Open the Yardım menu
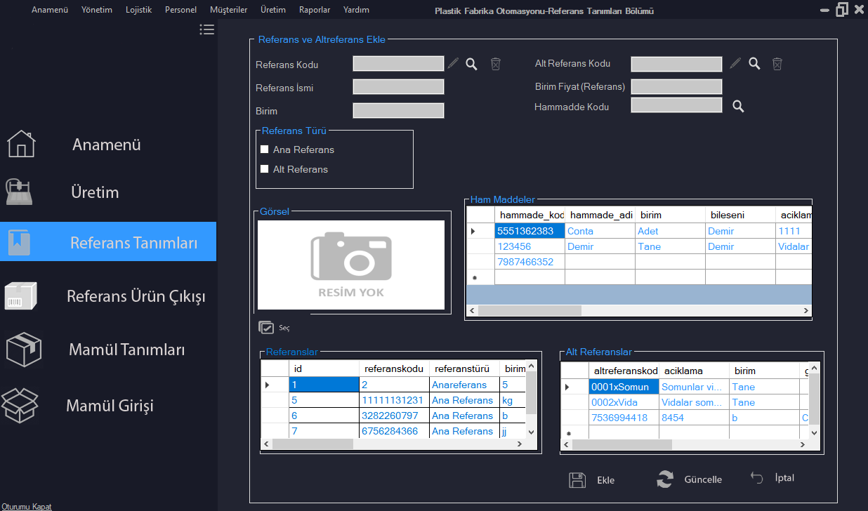Screen dimensions: 868x511 click(x=356, y=10)
